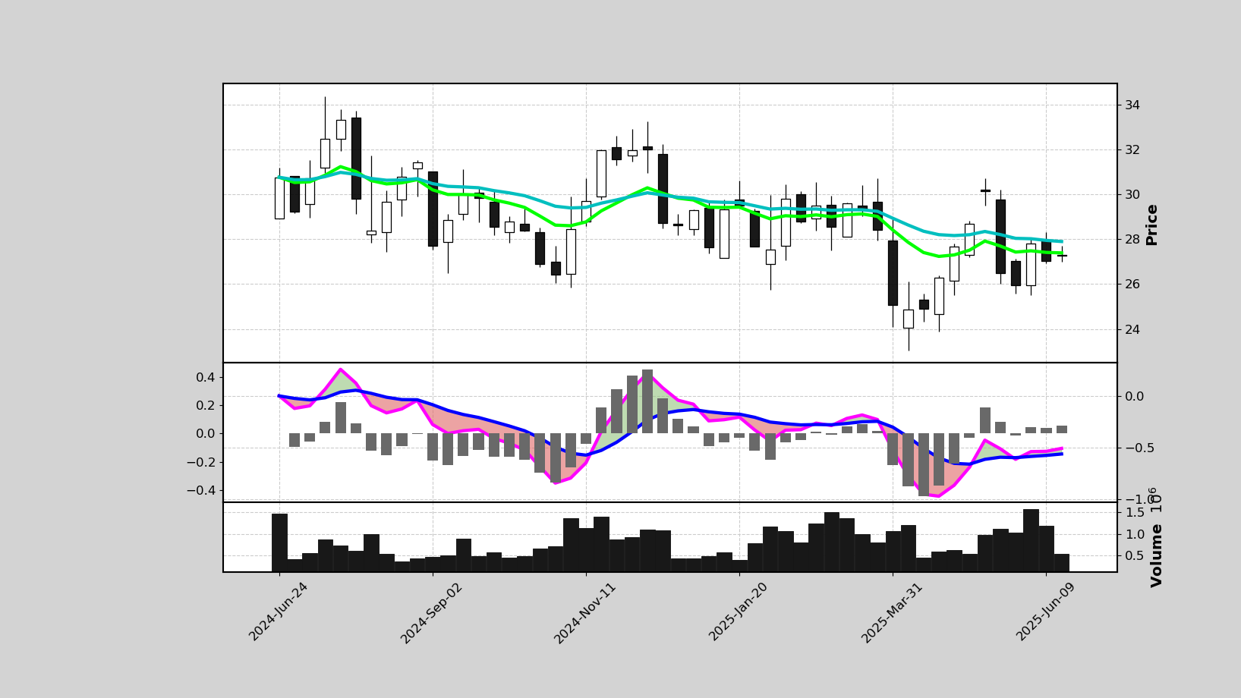
Task: Click the 2024-Jun-24 date label
Action: pyautogui.click(x=279, y=612)
